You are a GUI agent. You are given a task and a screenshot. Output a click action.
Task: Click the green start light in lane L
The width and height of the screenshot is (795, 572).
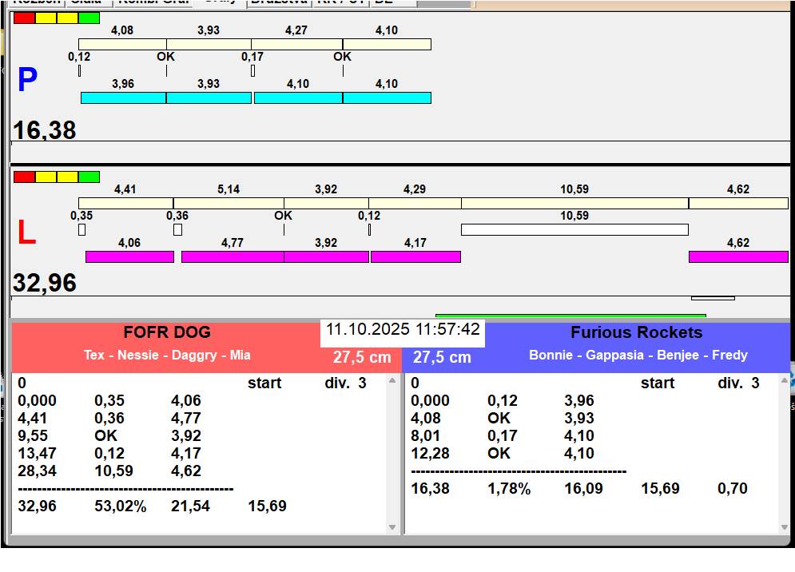(89, 177)
